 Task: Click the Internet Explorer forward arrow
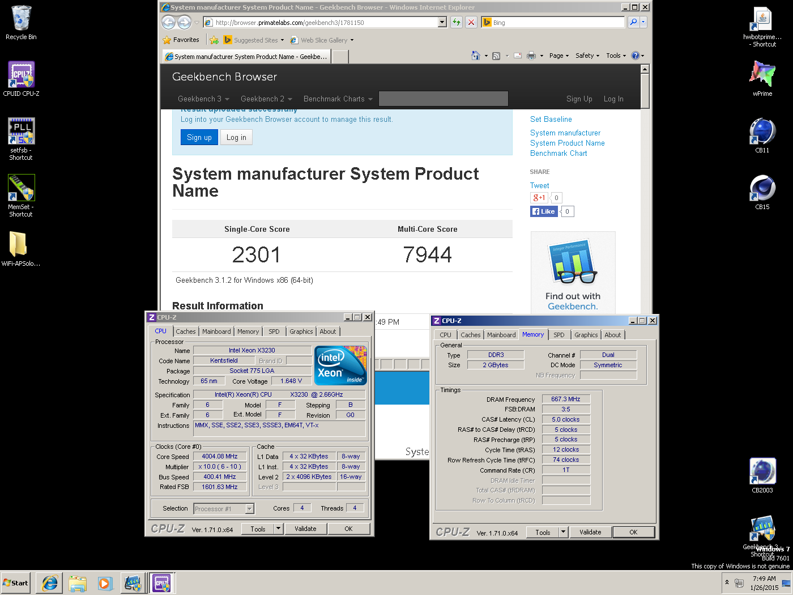coord(184,22)
